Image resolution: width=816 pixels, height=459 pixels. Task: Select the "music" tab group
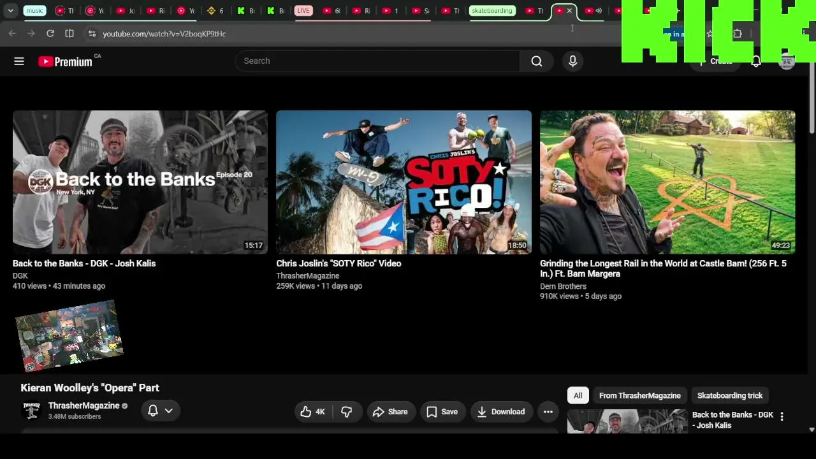tap(35, 11)
